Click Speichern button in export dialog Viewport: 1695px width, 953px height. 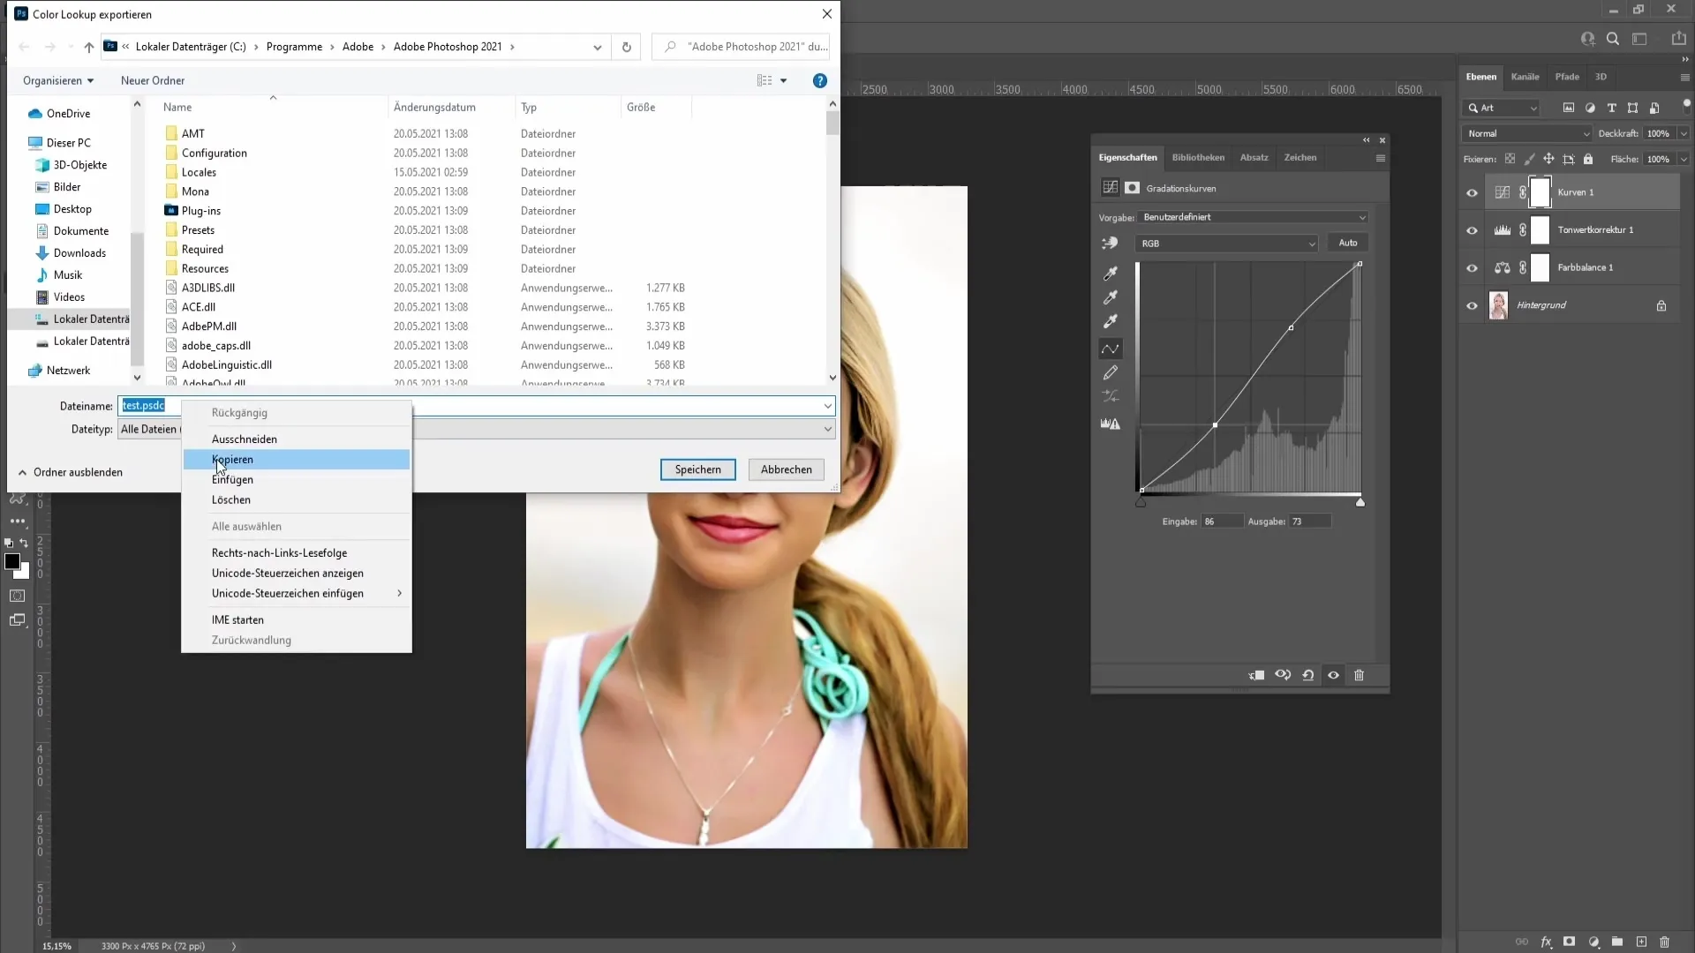click(697, 469)
